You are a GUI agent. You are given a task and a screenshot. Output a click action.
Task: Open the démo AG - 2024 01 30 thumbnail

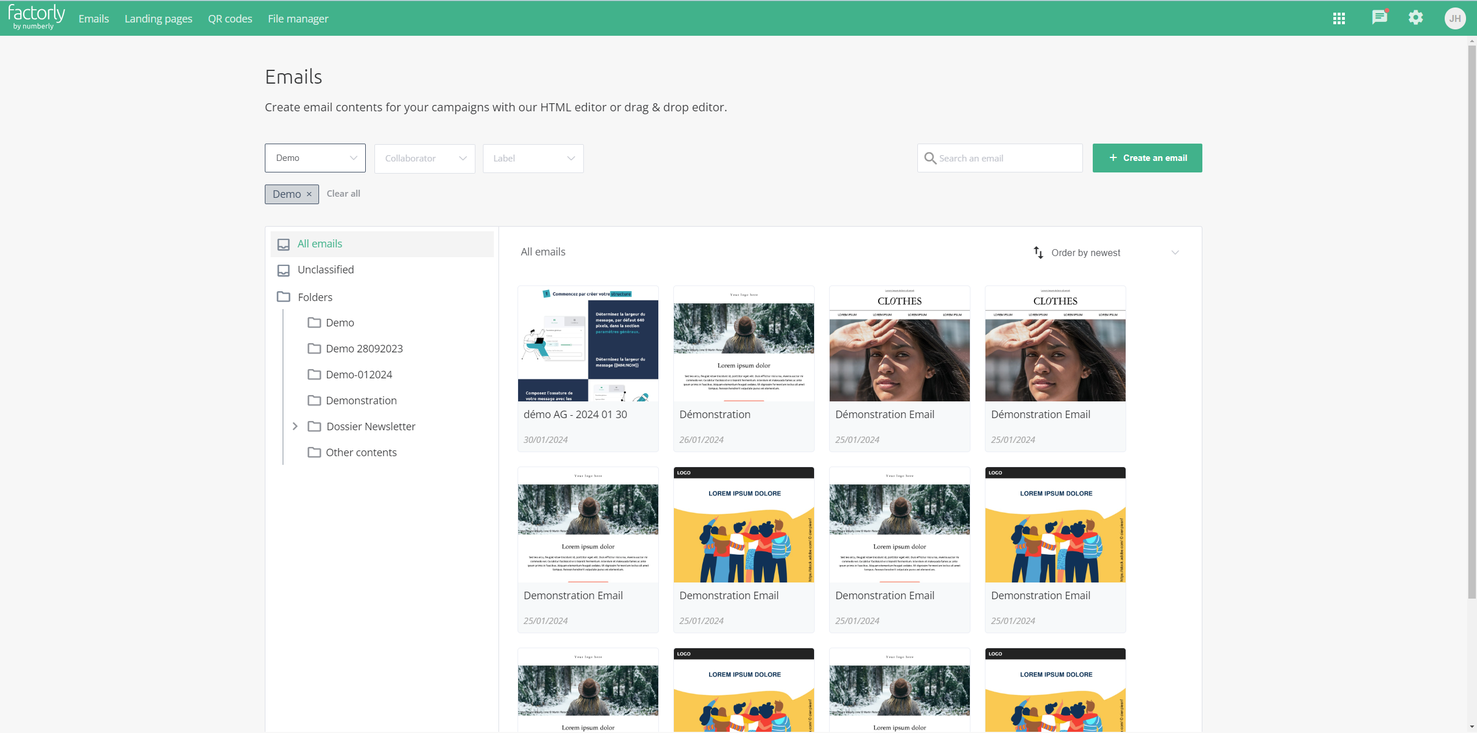coord(588,344)
